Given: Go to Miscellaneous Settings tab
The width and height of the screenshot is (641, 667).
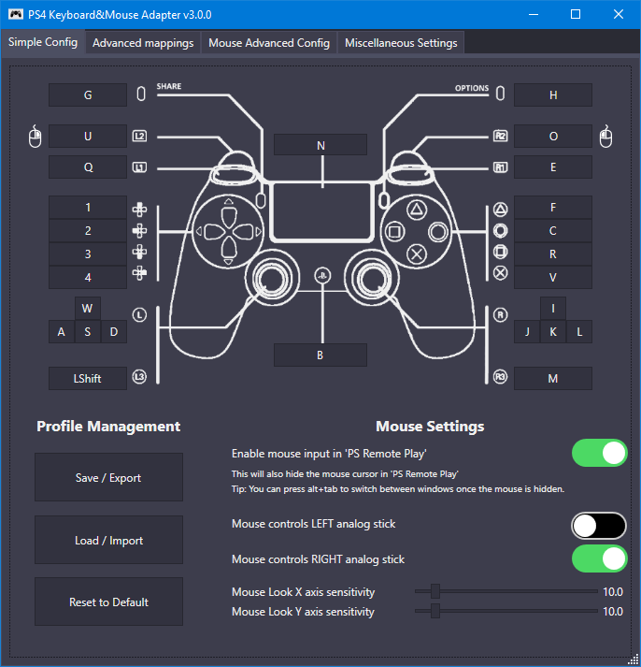Looking at the screenshot, I should click(x=401, y=43).
